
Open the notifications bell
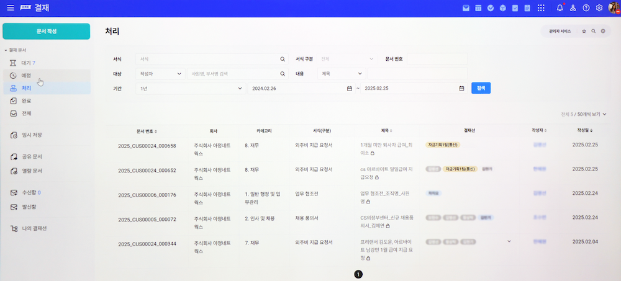click(560, 8)
